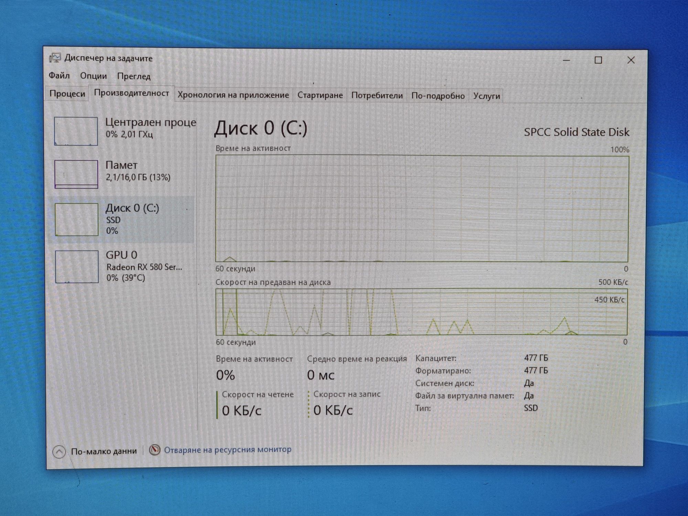Click the Скорост на предаван на диска graph

click(x=421, y=312)
